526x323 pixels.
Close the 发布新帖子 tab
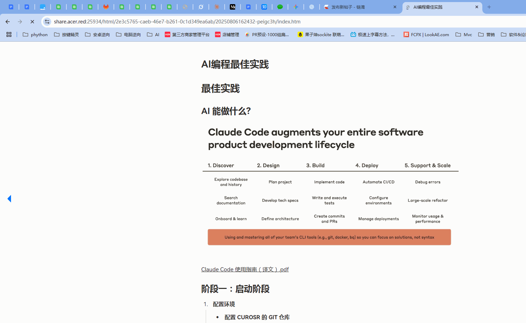tap(395, 7)
